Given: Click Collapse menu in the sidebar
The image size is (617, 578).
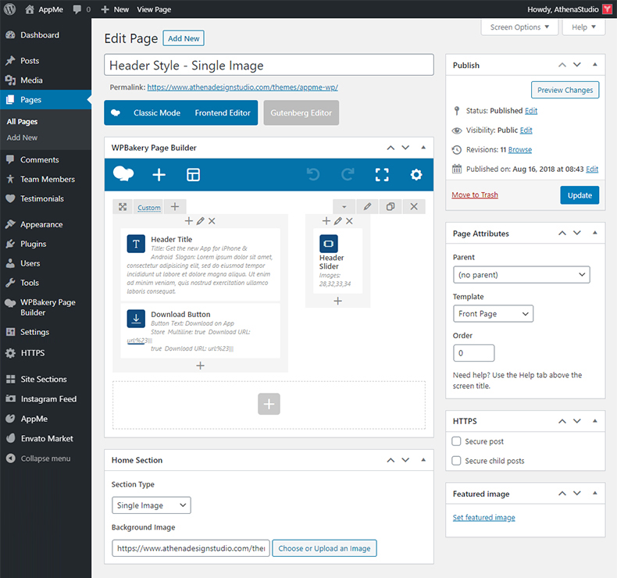Looking at the screenshot, I should 45,458.
